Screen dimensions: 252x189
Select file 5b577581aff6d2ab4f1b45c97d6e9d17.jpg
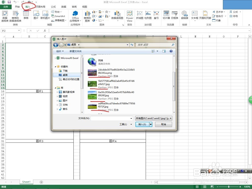point(112,84)
